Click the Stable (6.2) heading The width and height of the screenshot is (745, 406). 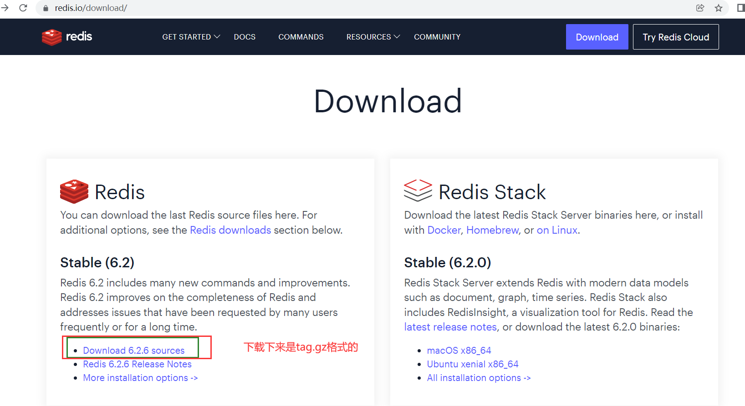[x=97, y=262]
